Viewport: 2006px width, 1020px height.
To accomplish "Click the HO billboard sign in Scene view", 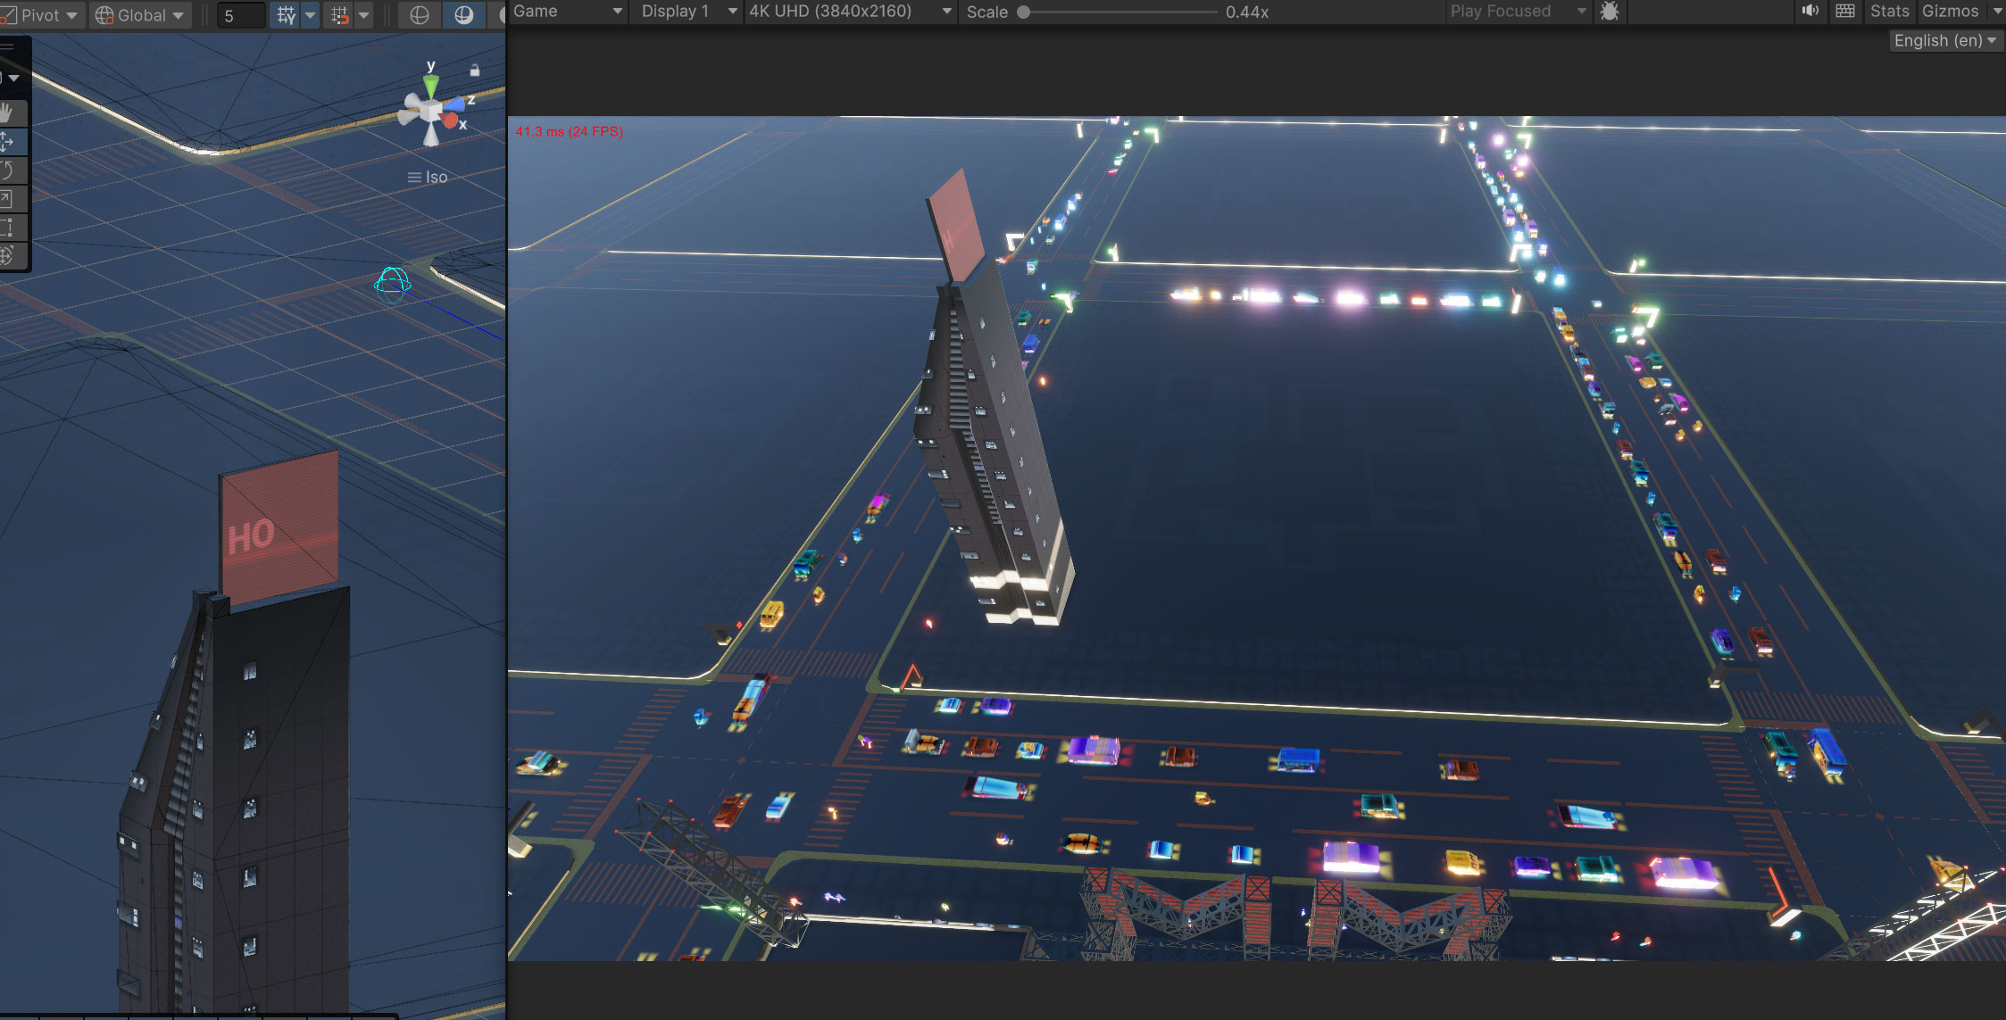I will pyautogui.click(x=279, y=529).
